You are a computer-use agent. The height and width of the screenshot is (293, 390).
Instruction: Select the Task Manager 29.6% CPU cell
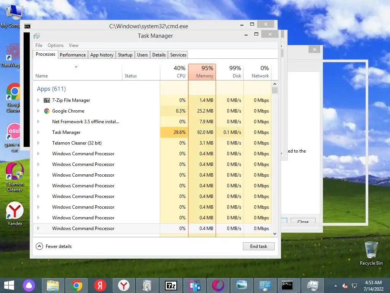point(174,132)
